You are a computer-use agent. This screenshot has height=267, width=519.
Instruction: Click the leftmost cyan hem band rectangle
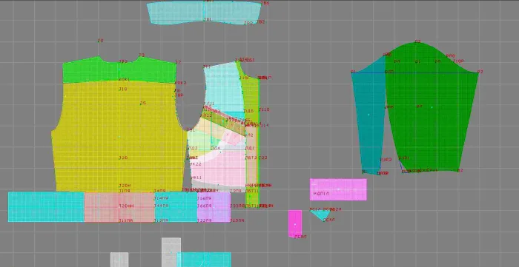pos(46,207)
